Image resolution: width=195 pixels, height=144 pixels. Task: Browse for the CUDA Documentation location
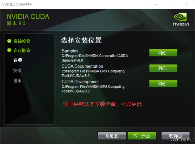pos(163,68)
